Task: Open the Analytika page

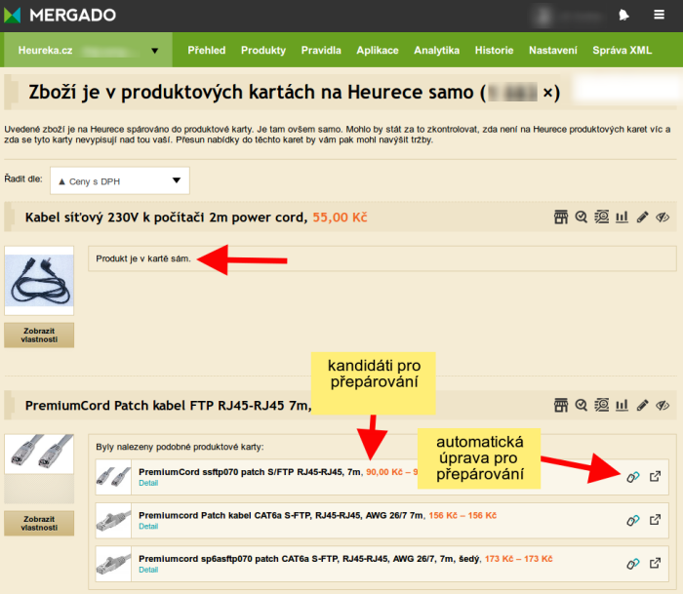Action: click(436, 50)
